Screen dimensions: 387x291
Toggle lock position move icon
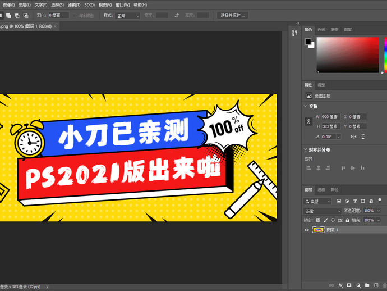pos(333,220)
